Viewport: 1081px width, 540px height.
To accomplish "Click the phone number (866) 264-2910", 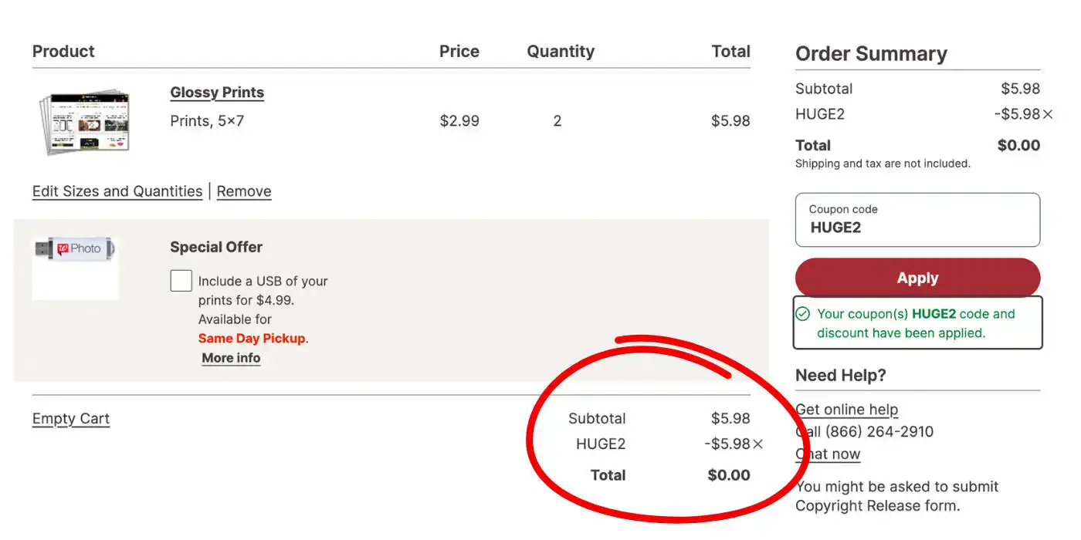I will point(879,432).
